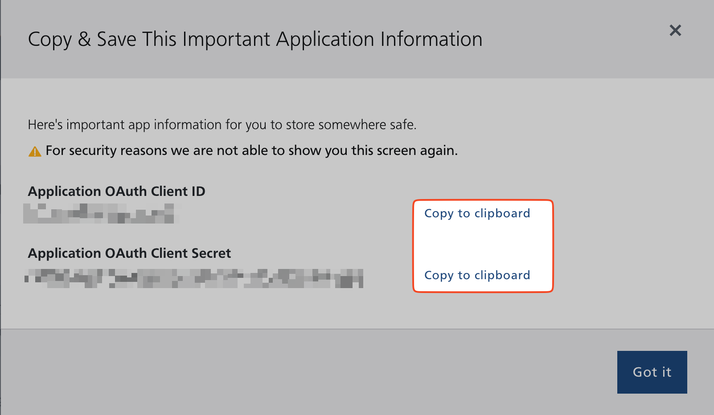
Task: Click the "Here's important app information" sentence
Action: [x=222, y=125]
